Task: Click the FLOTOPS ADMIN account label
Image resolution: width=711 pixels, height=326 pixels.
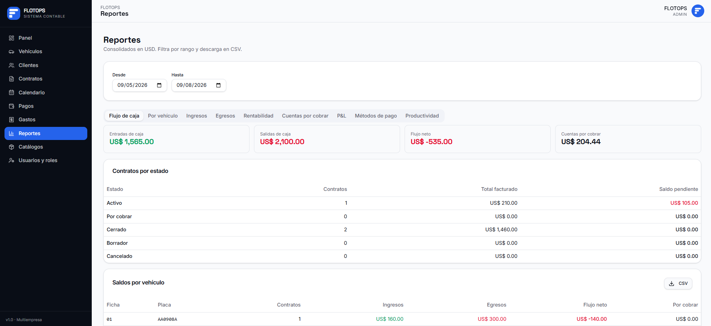Action: pos(675,11)
